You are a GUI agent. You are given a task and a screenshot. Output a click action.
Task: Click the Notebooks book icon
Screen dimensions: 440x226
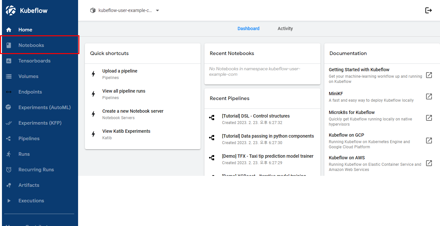9,45
